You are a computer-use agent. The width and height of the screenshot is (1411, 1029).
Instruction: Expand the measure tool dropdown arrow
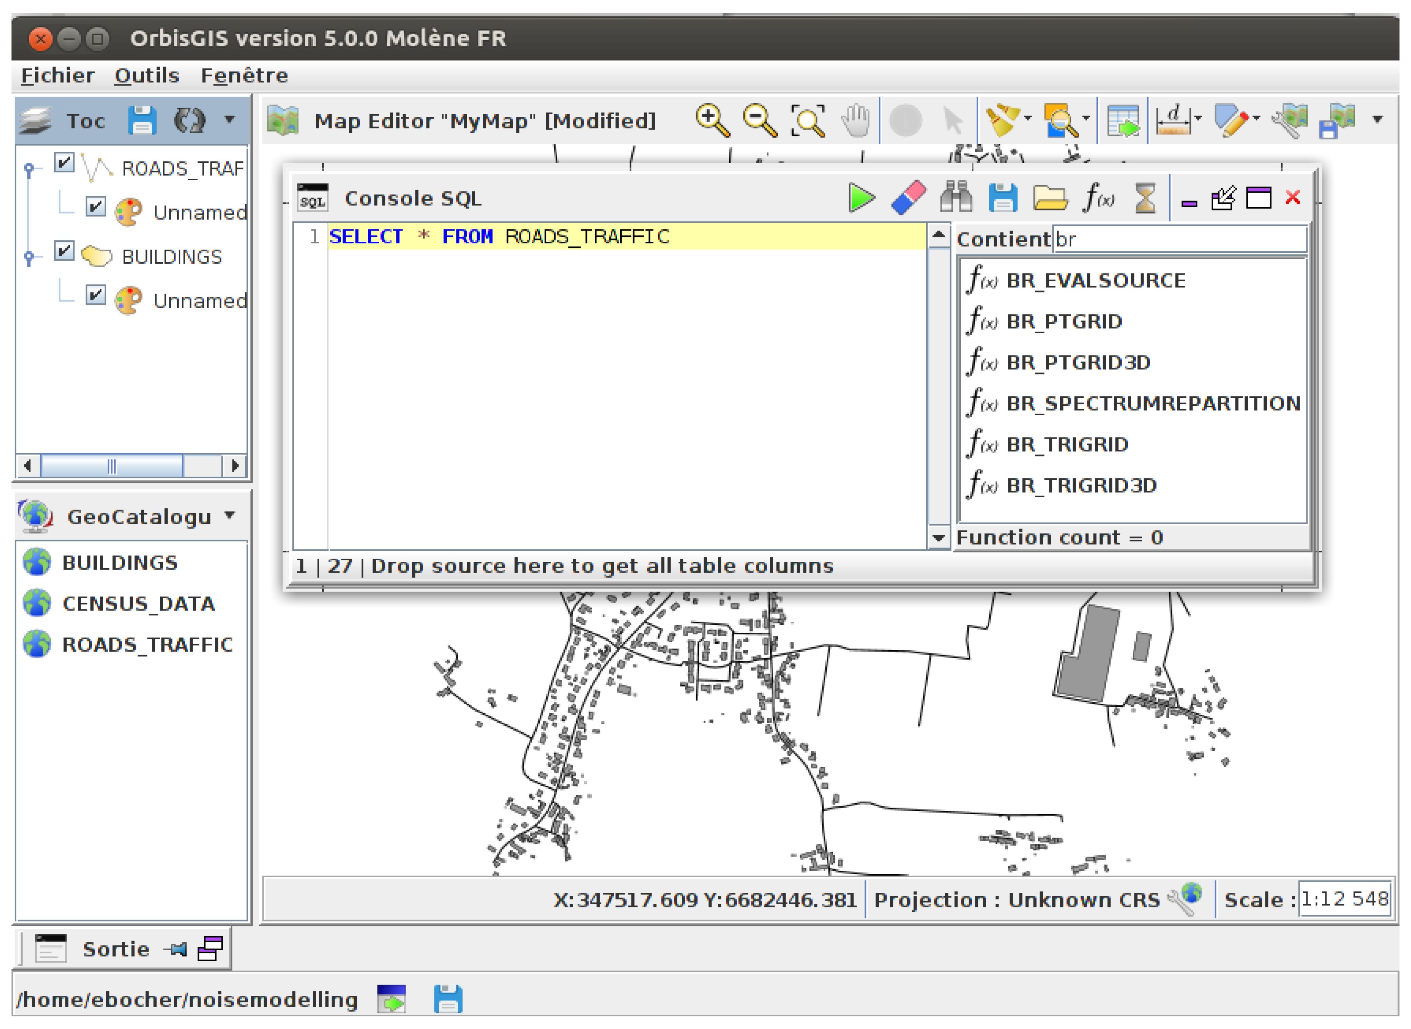(x=1198, y=118)
